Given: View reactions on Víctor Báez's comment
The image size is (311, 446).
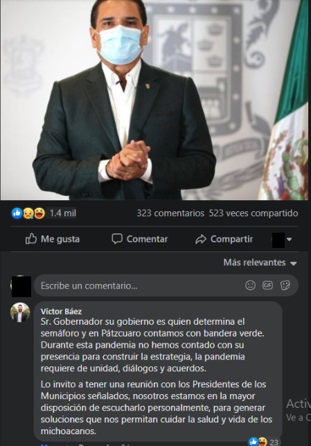Looking at the screenshot, I should point(263,442).
